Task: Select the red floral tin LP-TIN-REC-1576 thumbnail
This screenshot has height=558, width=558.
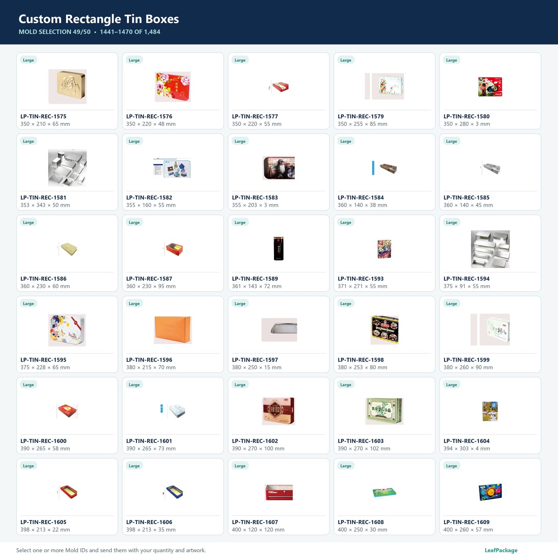Action: pyautogui.click(x=173, y=86)
